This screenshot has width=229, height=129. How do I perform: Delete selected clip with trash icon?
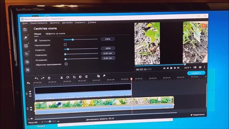tap(49, 78)
